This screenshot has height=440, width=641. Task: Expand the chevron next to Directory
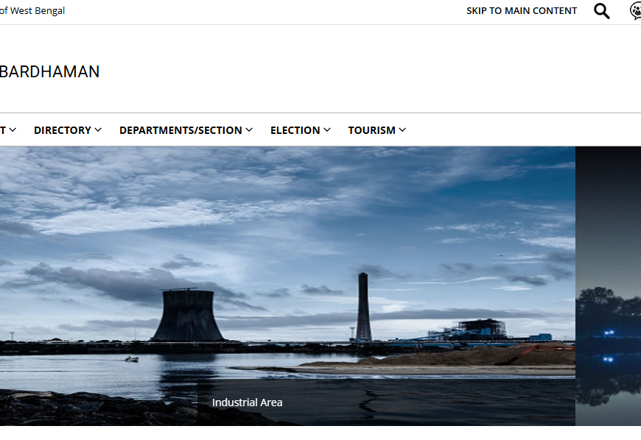(x=99, y=130)
